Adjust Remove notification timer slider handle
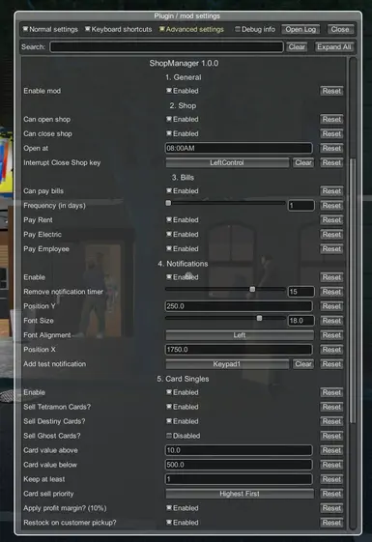The image size is (372, 542). [x=252, y=289]
